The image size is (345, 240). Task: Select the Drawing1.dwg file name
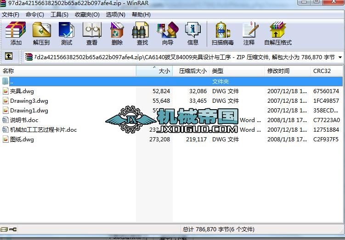coord(29,110)
